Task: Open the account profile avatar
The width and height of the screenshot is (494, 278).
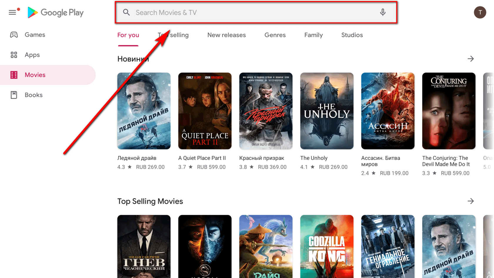Action: [x=480, y=12]
